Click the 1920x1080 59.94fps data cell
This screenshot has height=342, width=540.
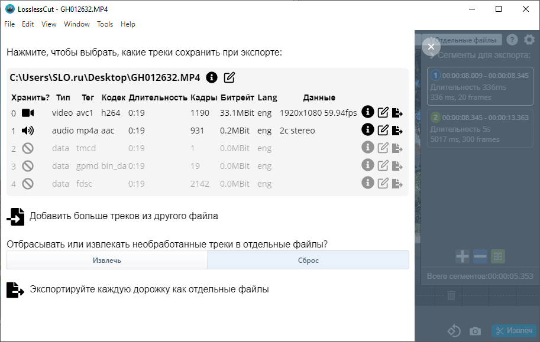pos(318,113)
